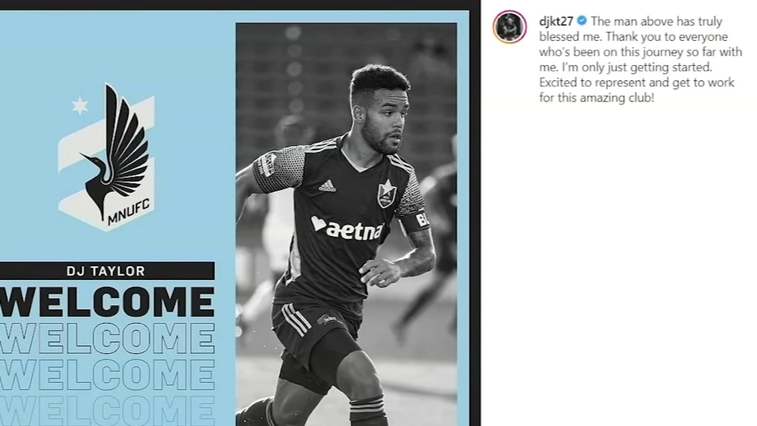
Task: Click the adidas logo on the jersey
Action: tap(327, 185)
